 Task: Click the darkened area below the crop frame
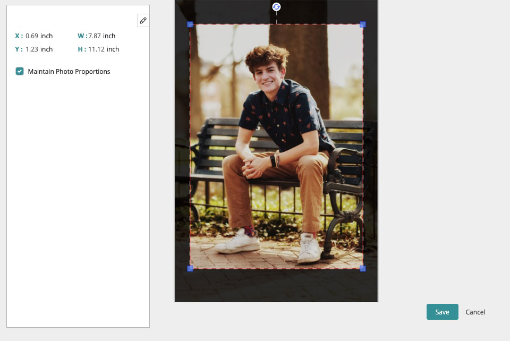tap(276, 286)
